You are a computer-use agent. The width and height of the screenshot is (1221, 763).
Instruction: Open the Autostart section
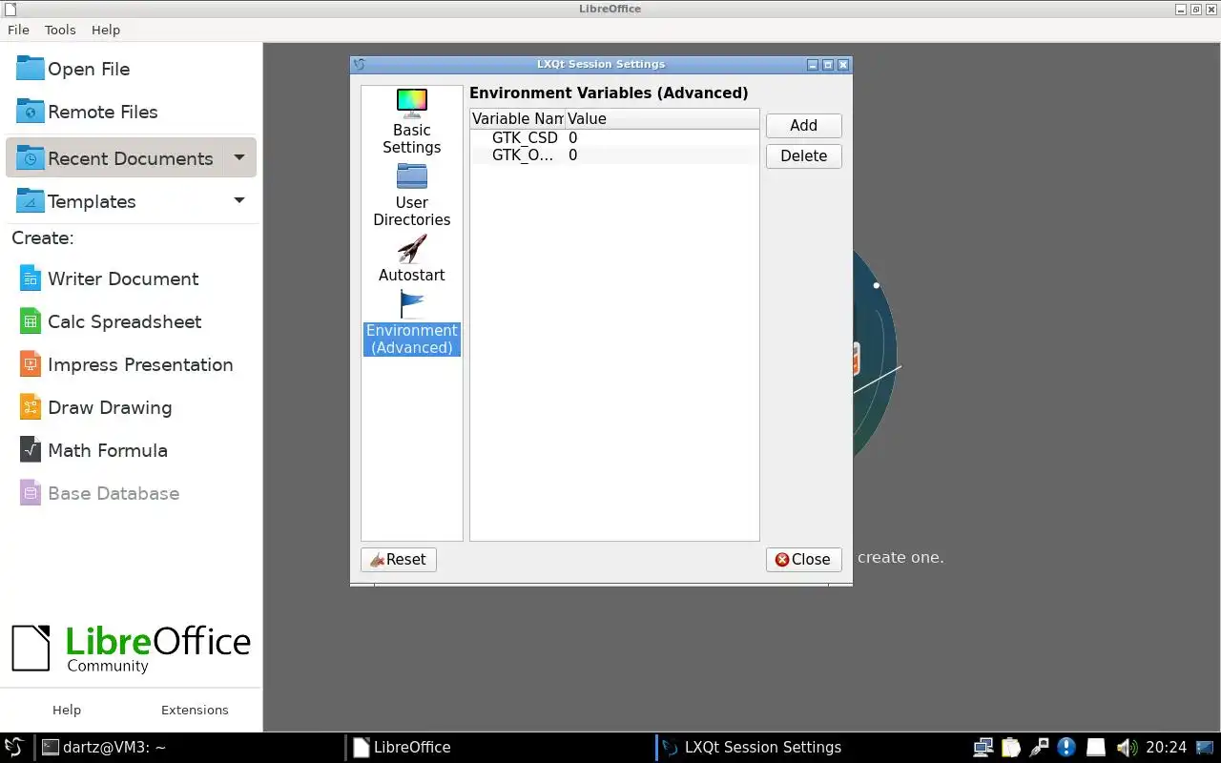(412, 258)
